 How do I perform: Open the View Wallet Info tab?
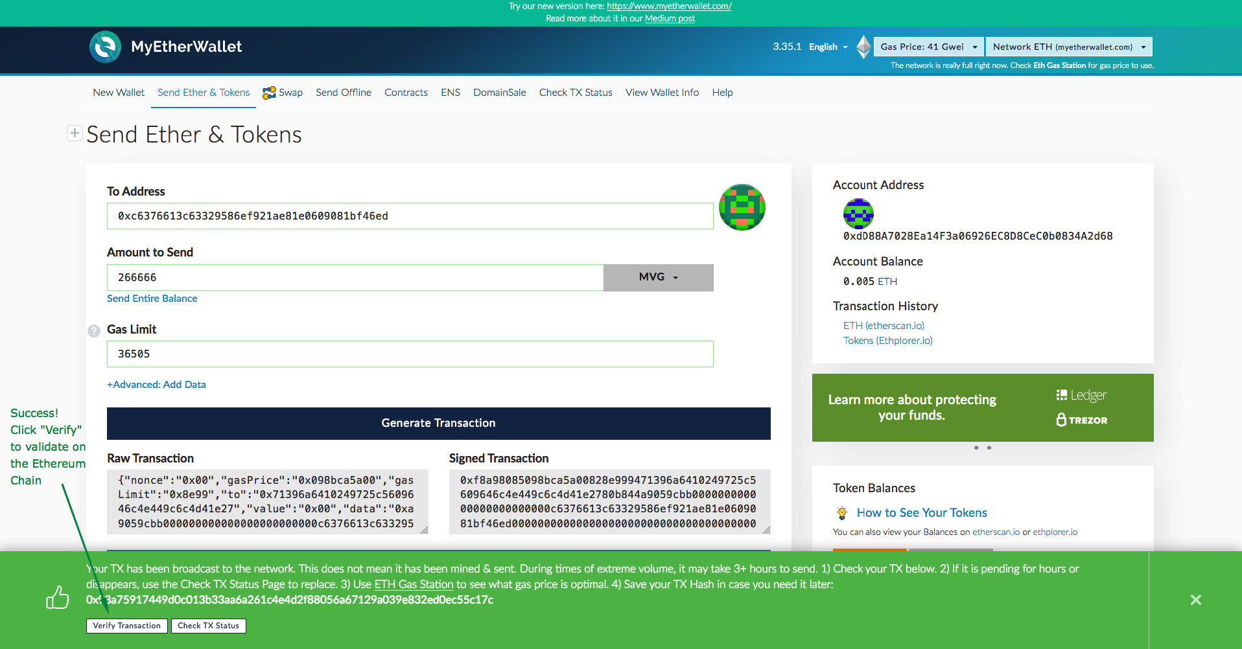pos(662,93)
